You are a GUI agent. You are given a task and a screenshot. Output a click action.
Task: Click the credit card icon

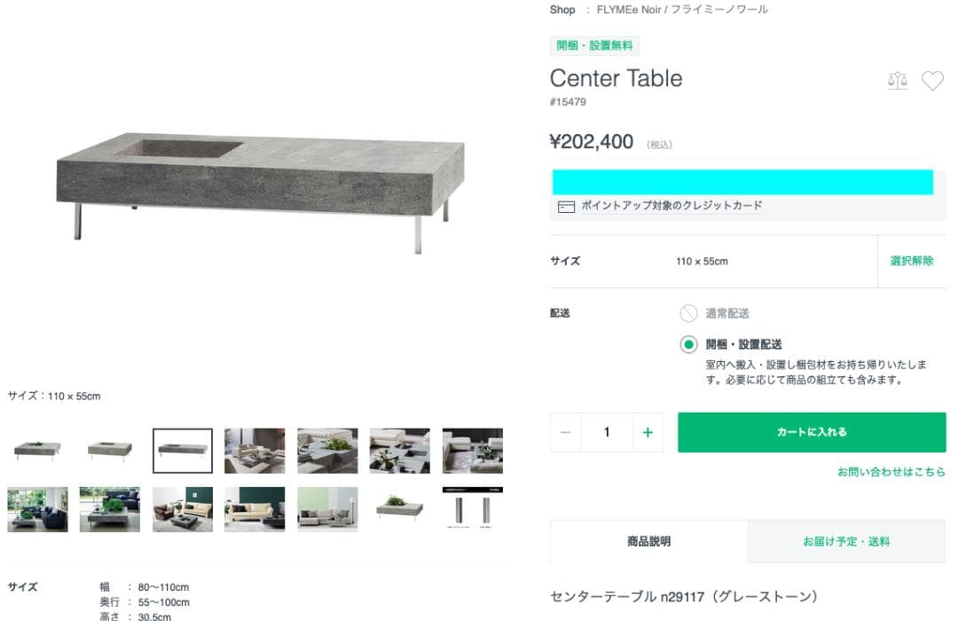tap(566, 207)
